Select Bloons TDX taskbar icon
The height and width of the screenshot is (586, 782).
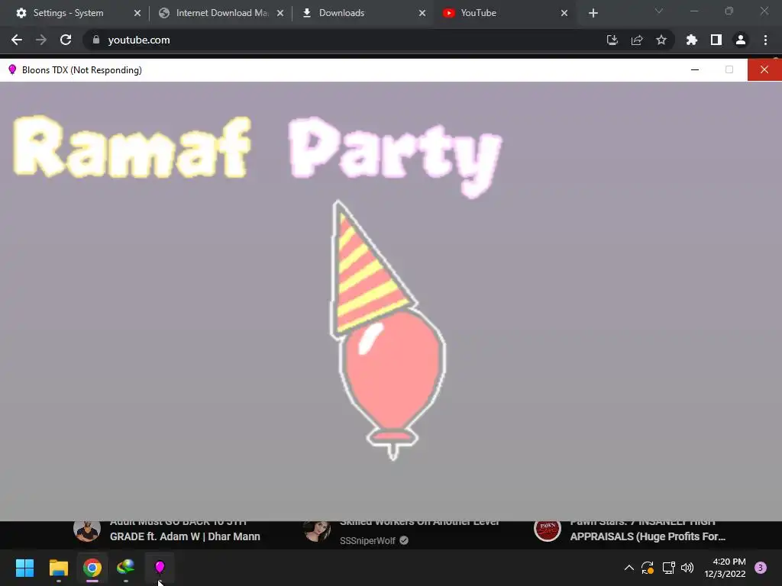tap(160, 568)
